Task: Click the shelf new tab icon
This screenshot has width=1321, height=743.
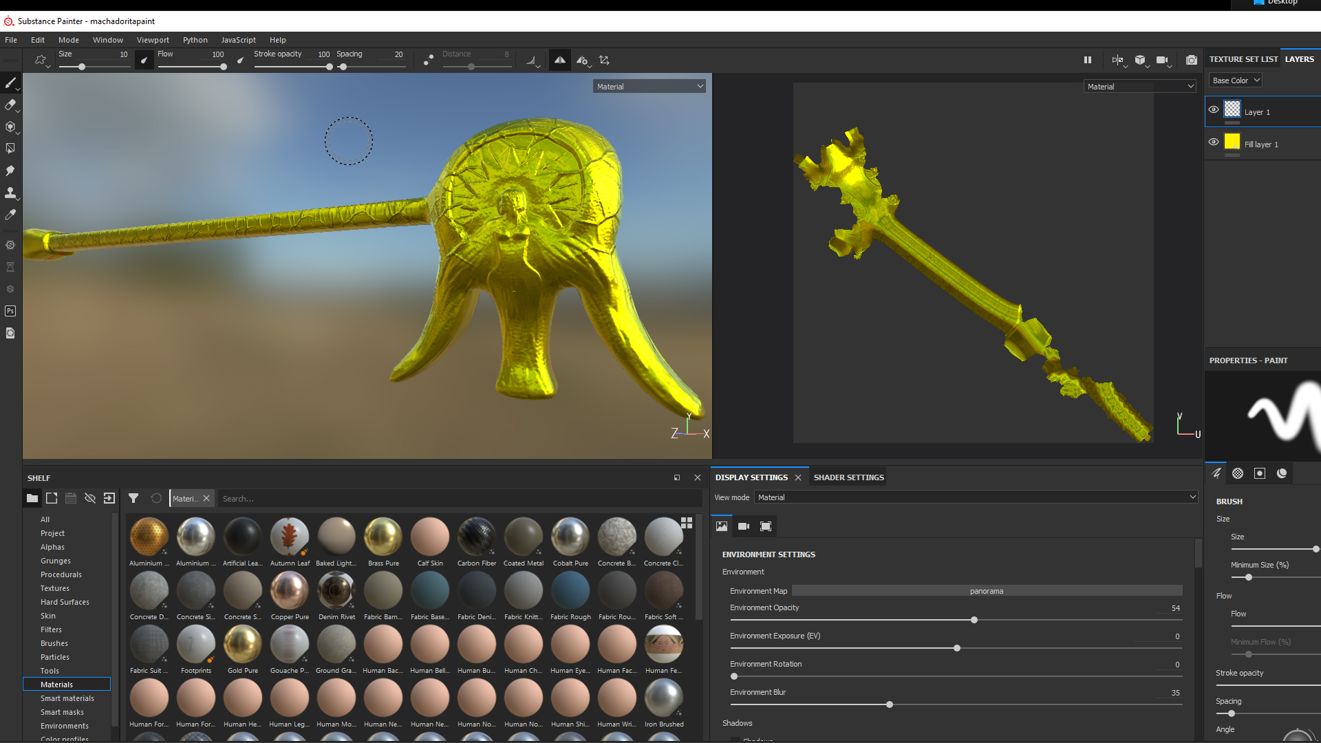Action: pos(52,498)
